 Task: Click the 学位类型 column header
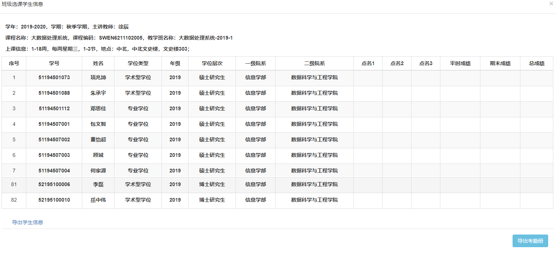(x=138, y=63)
